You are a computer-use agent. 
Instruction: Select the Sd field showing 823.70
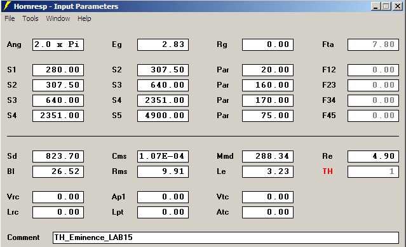[58, 156]
